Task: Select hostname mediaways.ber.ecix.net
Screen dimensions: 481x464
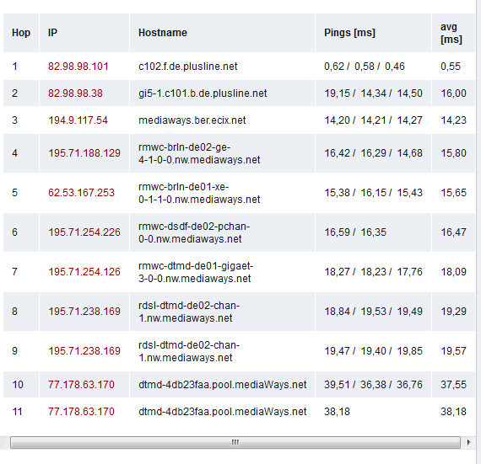Action: (192, 120)
